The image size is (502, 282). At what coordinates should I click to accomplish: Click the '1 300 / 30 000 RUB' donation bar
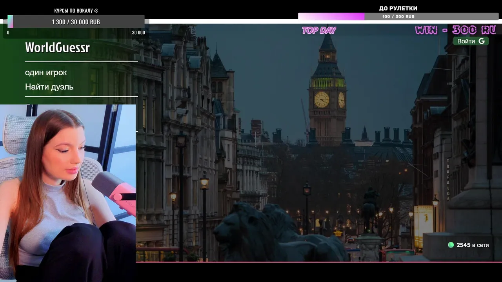[x=76, y=22]
